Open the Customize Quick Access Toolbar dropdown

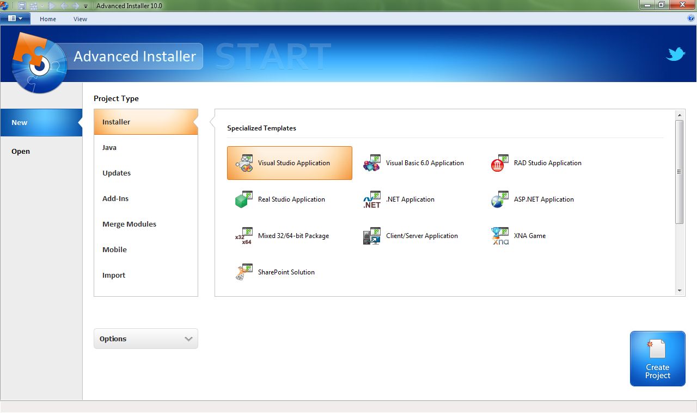point(85,6)
